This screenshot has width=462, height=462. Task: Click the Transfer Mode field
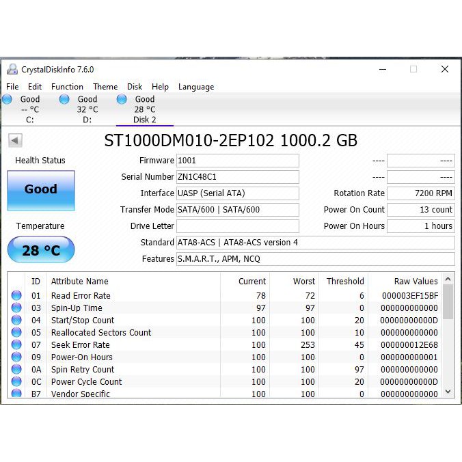[237, 210]
